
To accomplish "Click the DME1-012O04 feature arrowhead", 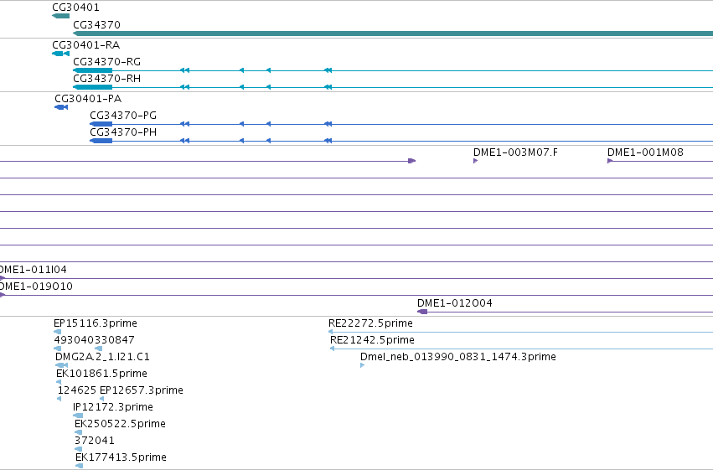I will (x=422, y=312).
